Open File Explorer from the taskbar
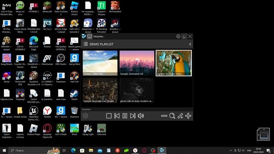 91,150
